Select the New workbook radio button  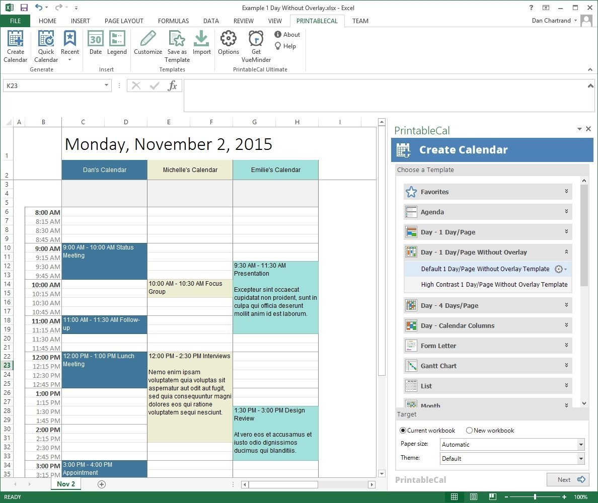469,430
